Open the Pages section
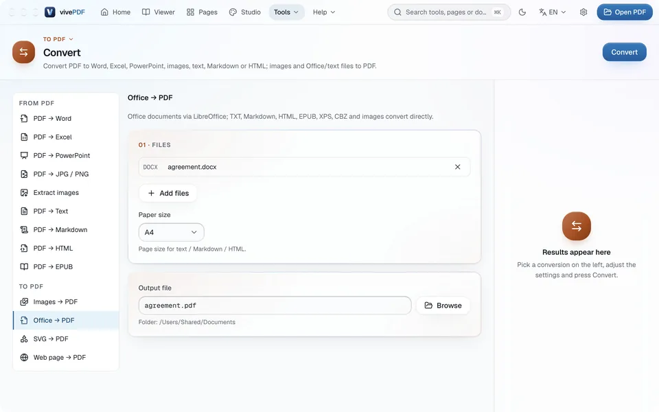This screenshot has height=412, width=659. coord(202,12)
